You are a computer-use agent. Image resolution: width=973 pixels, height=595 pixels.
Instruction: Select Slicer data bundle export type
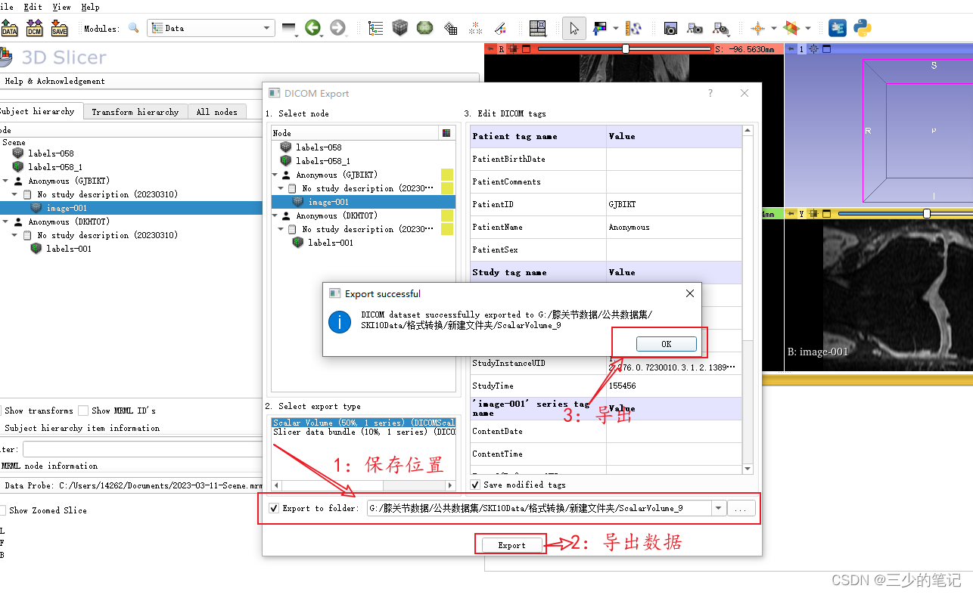364,432
